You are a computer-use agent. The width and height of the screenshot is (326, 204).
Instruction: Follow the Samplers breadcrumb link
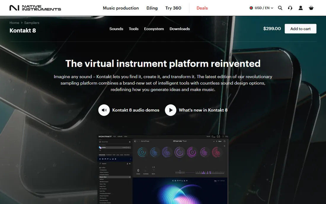pos(32,23)
